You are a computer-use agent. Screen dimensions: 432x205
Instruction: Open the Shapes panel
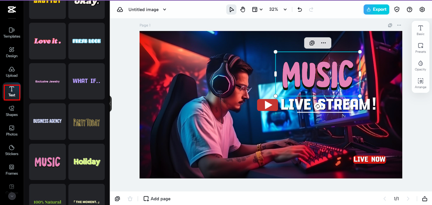(x=12, y=111)
